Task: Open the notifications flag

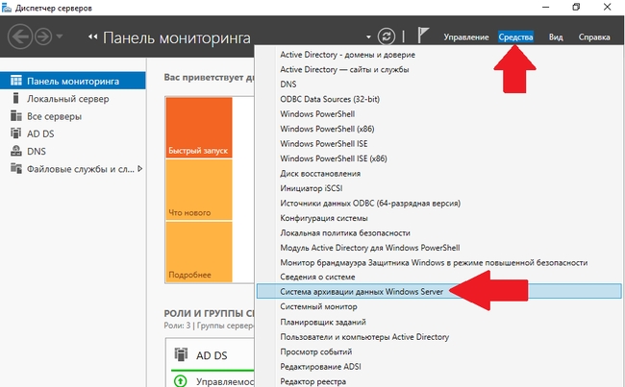Action: [423, 36]
